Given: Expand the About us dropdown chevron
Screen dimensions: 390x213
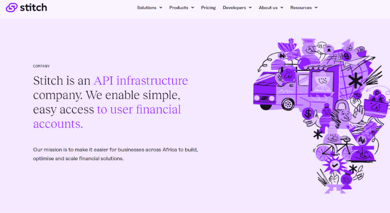Looking at the screenshot, I should point(282,7).
